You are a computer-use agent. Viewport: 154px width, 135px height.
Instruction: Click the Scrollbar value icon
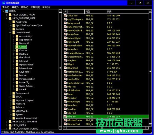[x=65, y=109]
